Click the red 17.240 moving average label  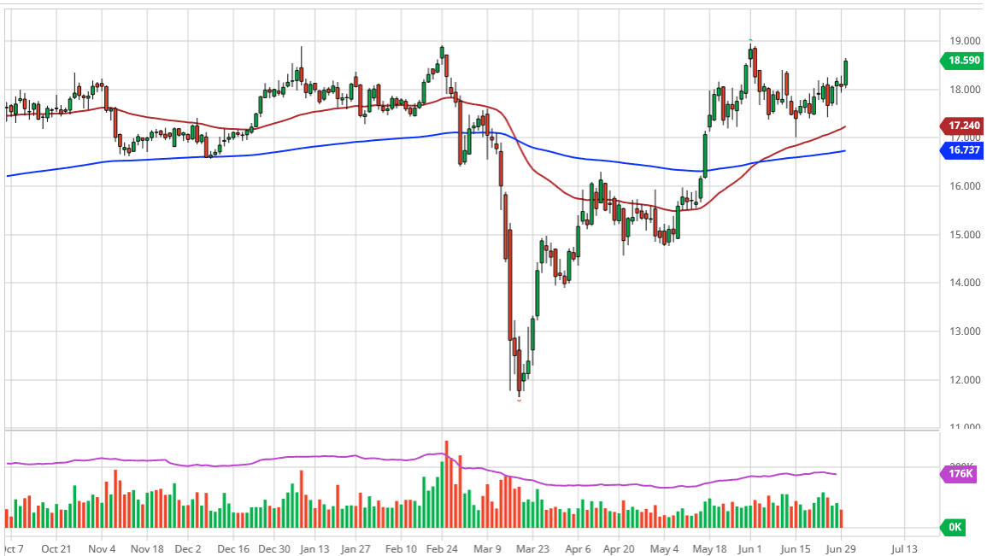[961, 126]
